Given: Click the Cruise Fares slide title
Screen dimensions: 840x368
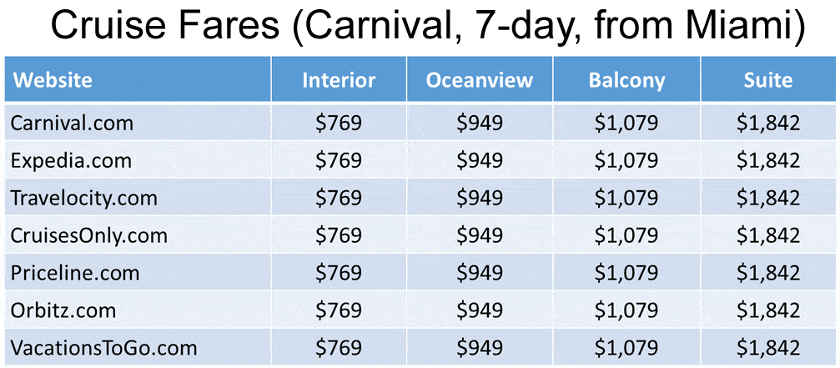Looking at the screenshot, I should click(x=427, y=27).
